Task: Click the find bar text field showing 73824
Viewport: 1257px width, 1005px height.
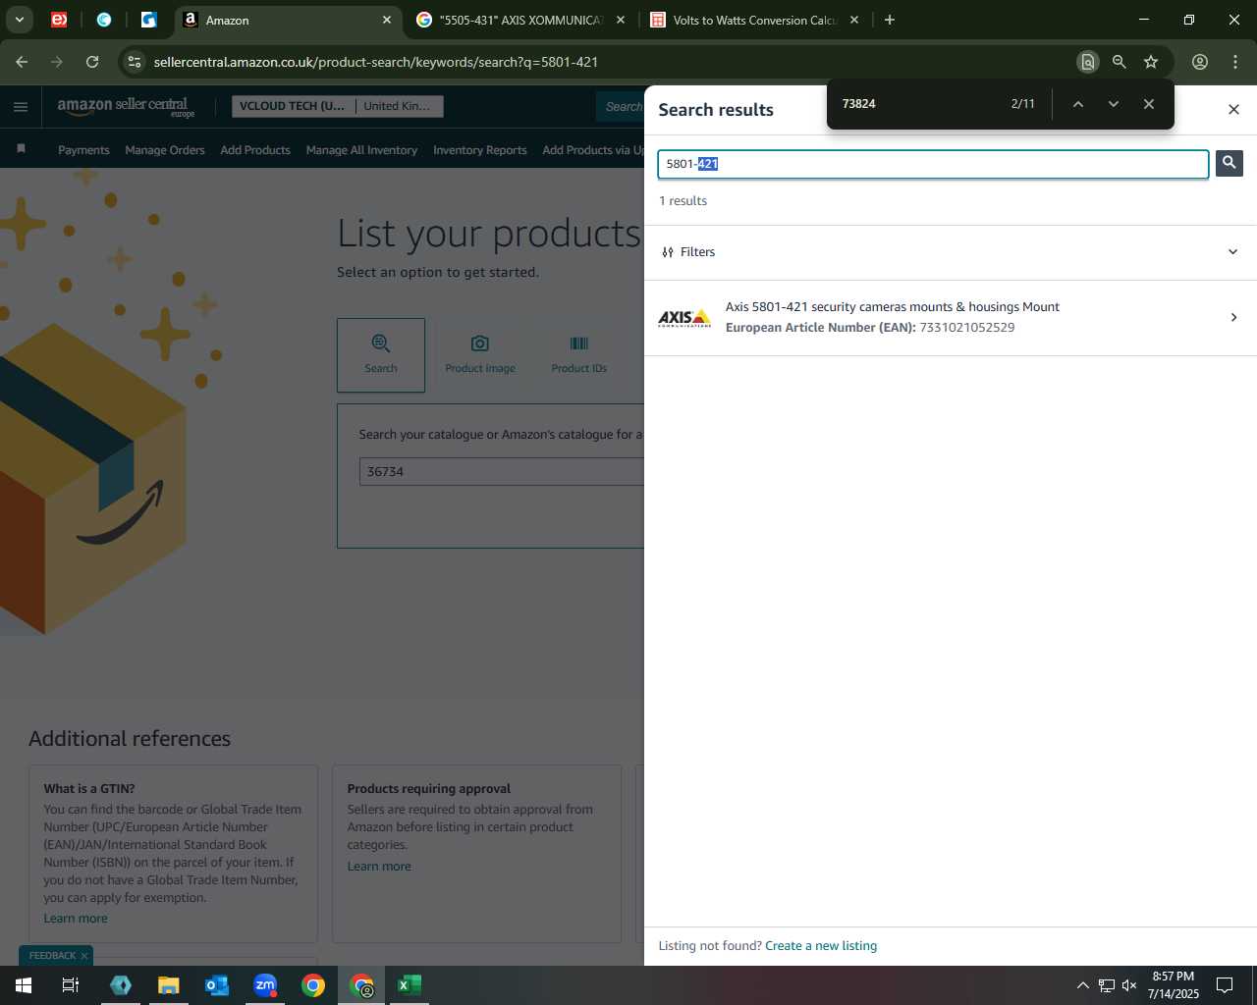Action: 918,104
